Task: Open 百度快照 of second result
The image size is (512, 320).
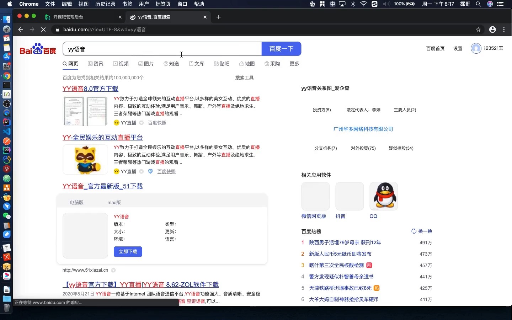Action: [x=166, y=171]
